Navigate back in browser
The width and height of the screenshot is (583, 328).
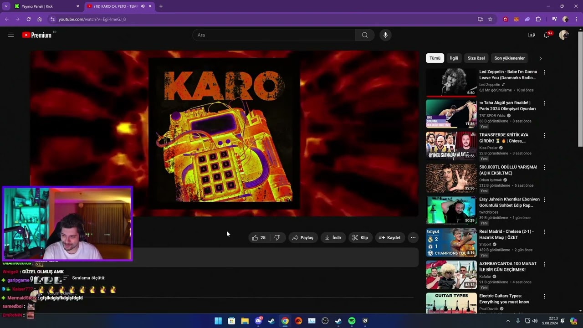7,19
